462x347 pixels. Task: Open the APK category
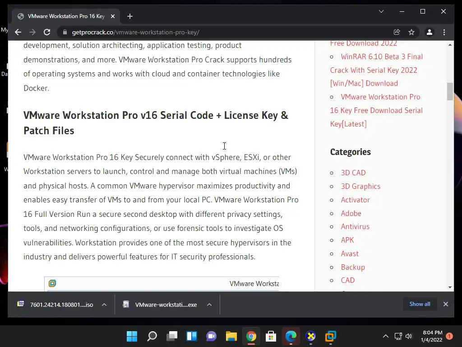click(347, 240)
